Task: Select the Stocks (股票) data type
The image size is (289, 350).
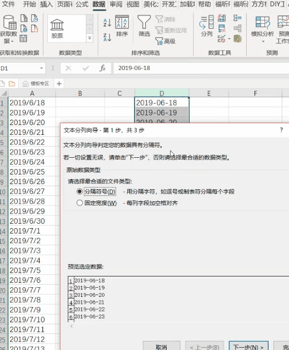Action: point(57,28)
